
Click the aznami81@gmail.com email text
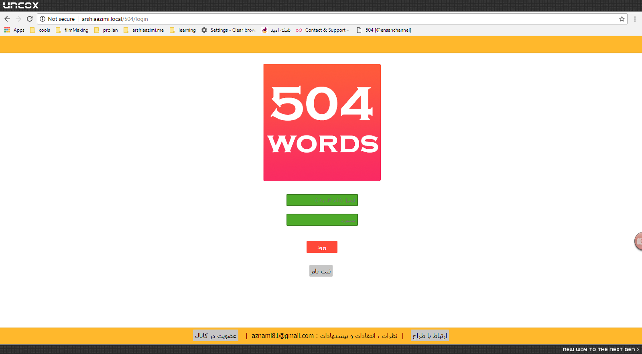282,336
